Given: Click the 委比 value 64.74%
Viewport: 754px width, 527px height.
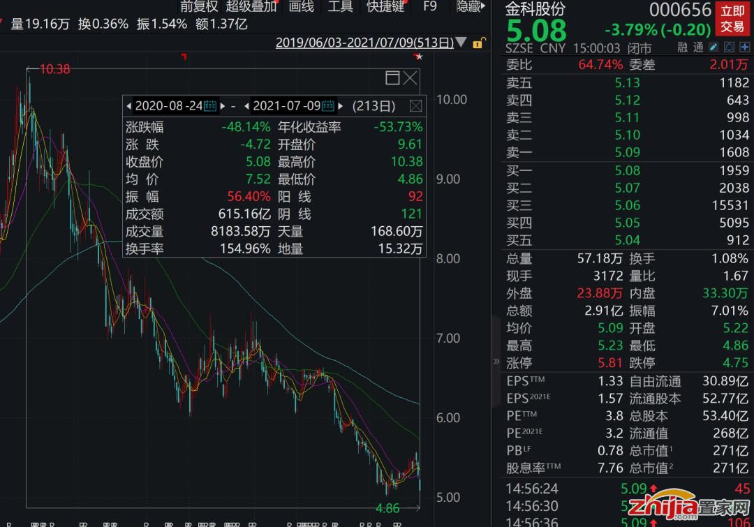Looking at the screenshot, I should pos(600,64).
